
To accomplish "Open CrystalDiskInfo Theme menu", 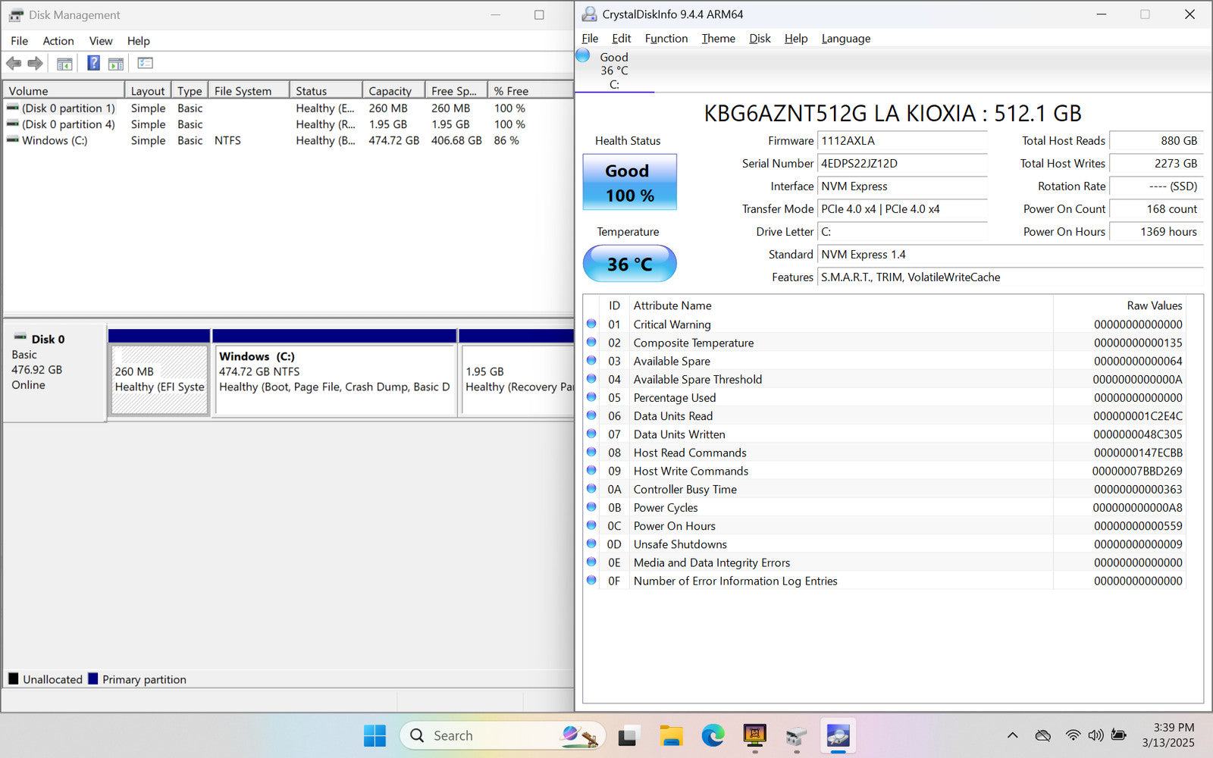I will [x=719, y=39].
